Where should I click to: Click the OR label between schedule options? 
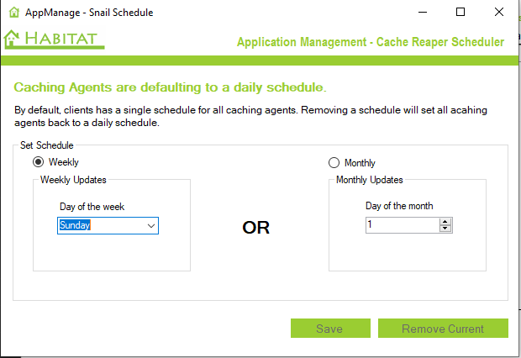(256, 228)
